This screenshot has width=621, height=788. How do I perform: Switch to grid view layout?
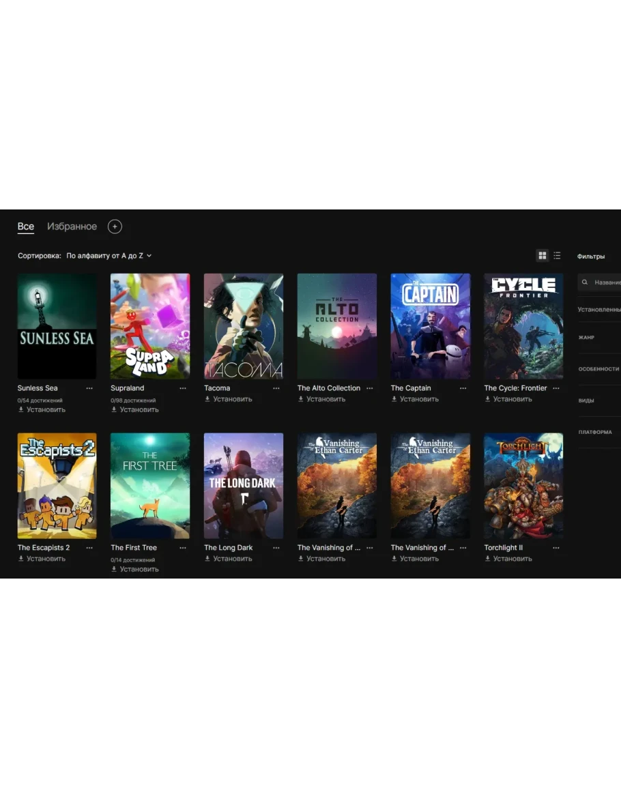[543, 256]
